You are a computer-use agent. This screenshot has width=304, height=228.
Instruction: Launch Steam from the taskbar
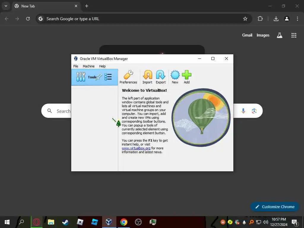pyautogui.click(x=65, y=222)
